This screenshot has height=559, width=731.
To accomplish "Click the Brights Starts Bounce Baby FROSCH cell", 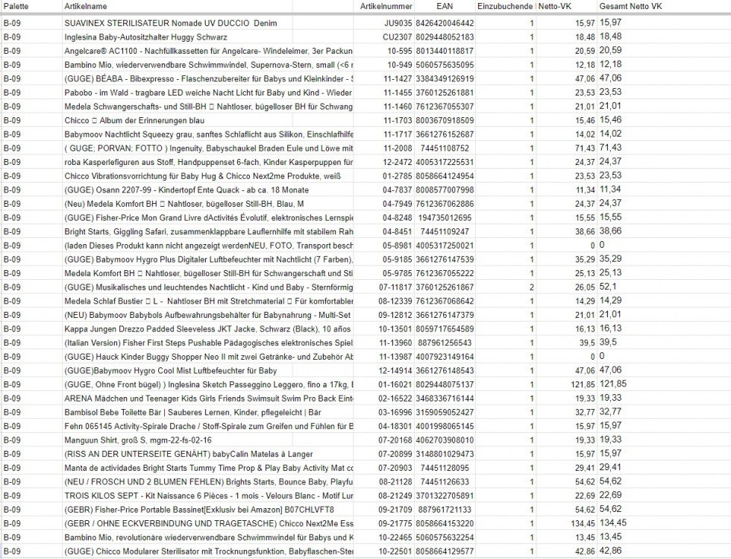I will (208, 482).
